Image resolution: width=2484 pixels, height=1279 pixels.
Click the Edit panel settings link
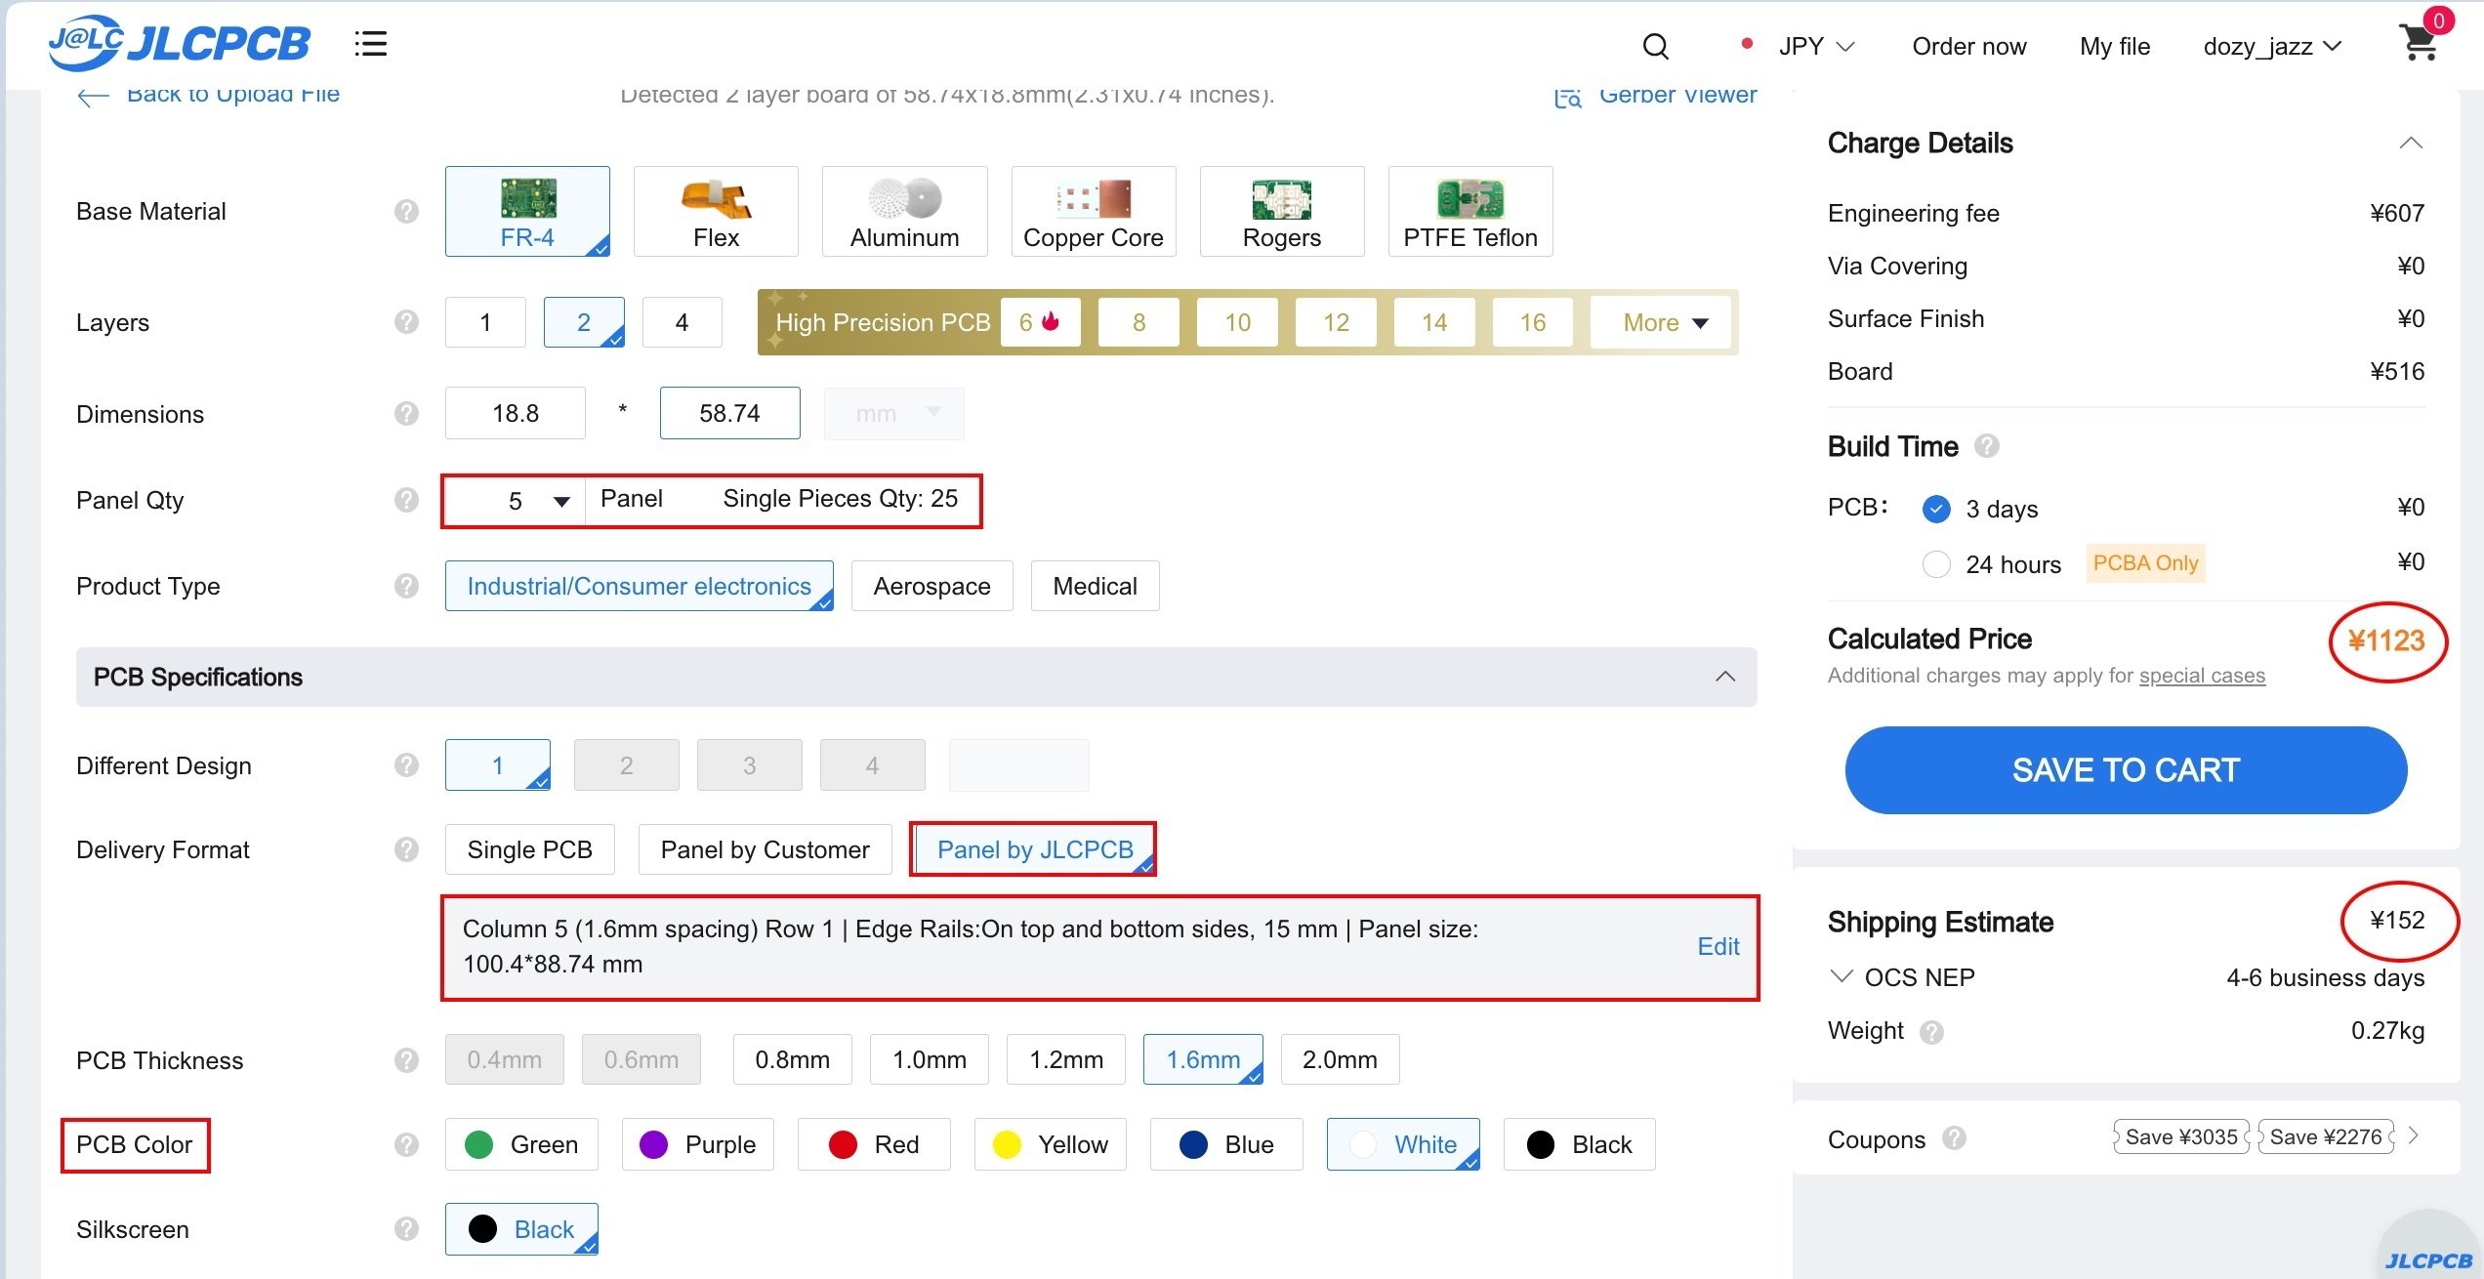[1718, 946]
